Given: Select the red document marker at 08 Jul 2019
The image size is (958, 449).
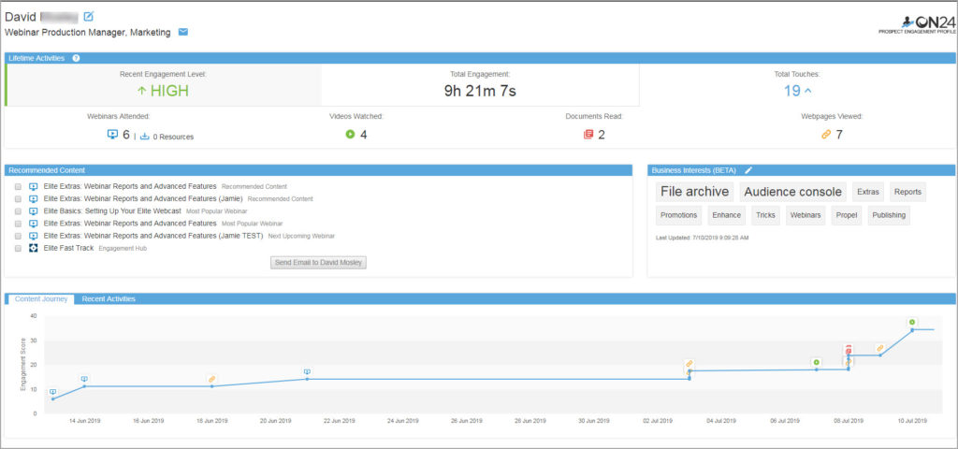Looking at the screenshot, I should pyautogui.click(x=848, y=350).
